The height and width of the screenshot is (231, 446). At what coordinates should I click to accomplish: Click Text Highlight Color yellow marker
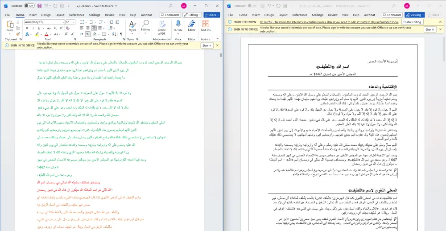(x=37, y=34)
